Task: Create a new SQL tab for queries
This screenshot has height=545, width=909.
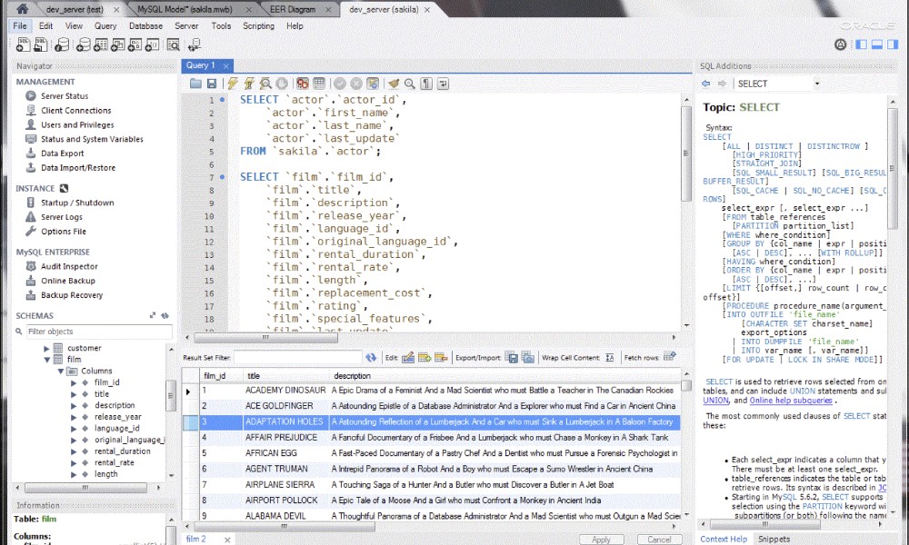Action: pyautogui.click(x=24, y=45)
